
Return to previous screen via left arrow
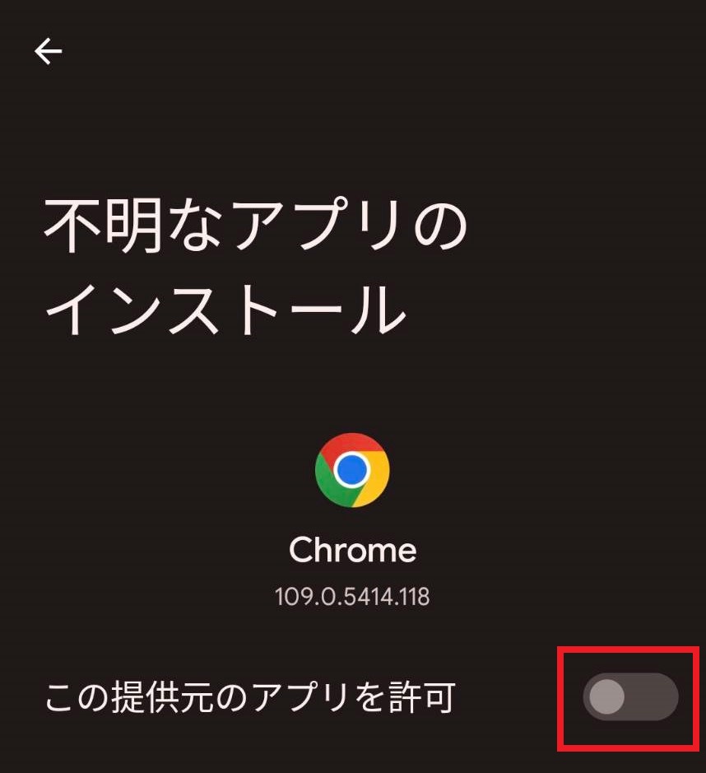(x=49, y=51)
